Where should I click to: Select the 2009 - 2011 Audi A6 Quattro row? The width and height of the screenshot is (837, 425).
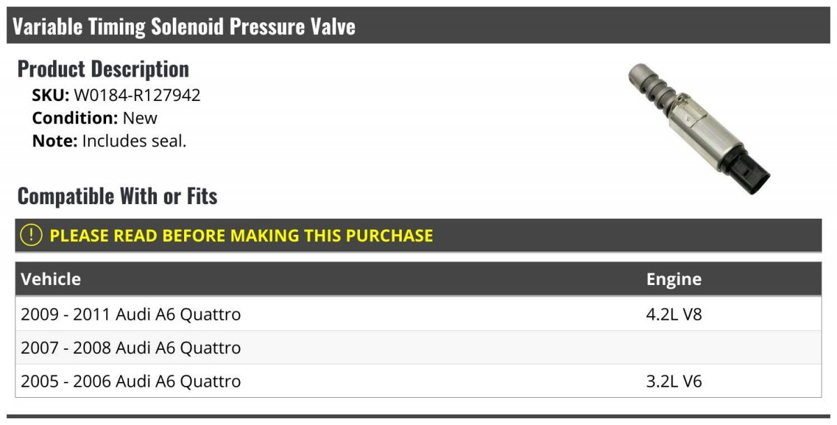131,314
